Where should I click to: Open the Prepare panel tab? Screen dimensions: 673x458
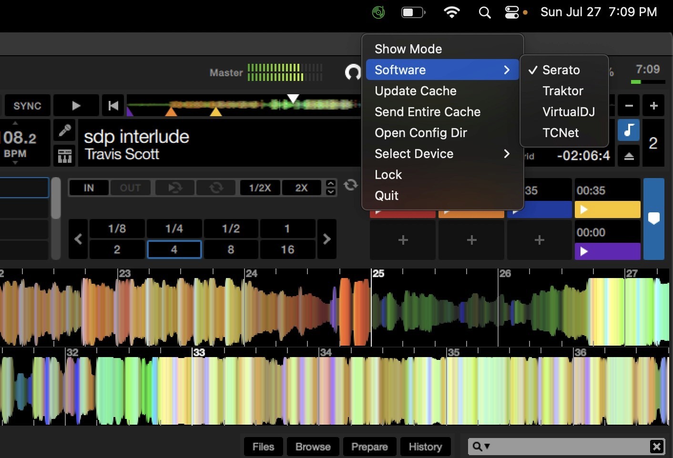click(369, 447)
